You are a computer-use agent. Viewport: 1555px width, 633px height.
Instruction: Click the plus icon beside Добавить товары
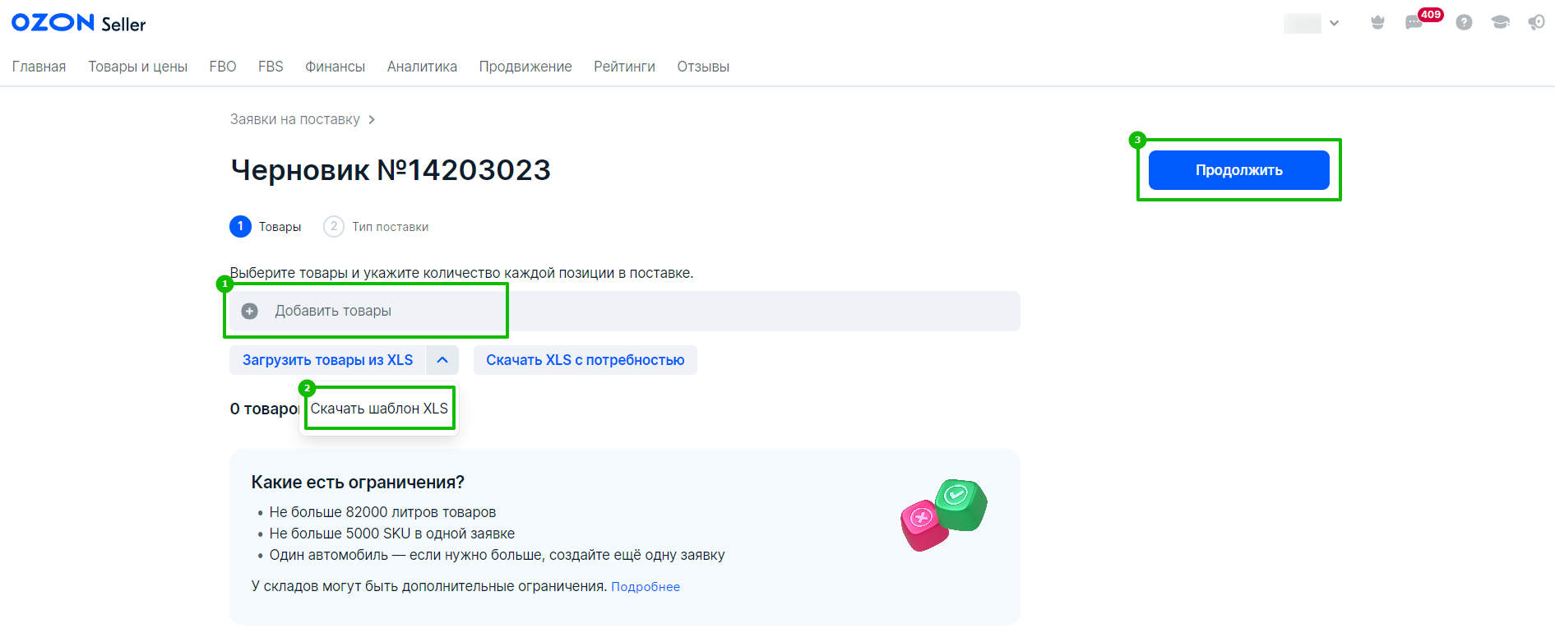pos(250,311)
